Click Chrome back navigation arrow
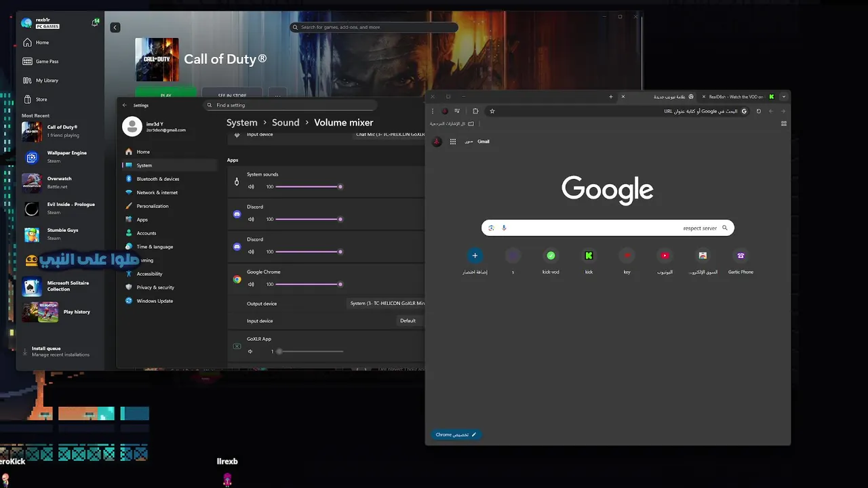This screenshot has height=488, width=868. coord(783,111)
